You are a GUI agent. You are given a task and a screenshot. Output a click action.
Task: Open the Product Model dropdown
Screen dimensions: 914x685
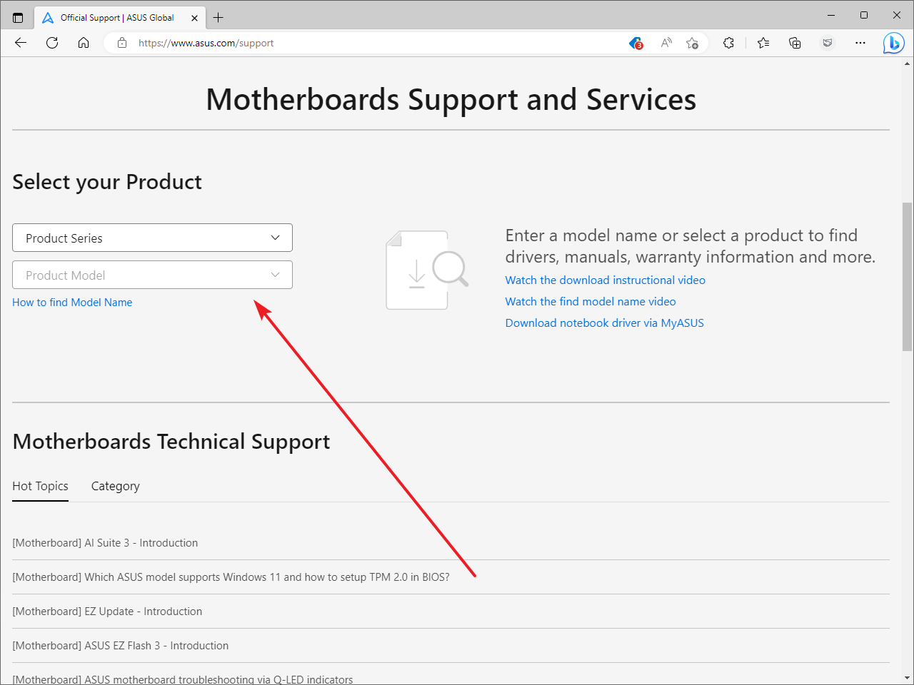coord(152,275)
